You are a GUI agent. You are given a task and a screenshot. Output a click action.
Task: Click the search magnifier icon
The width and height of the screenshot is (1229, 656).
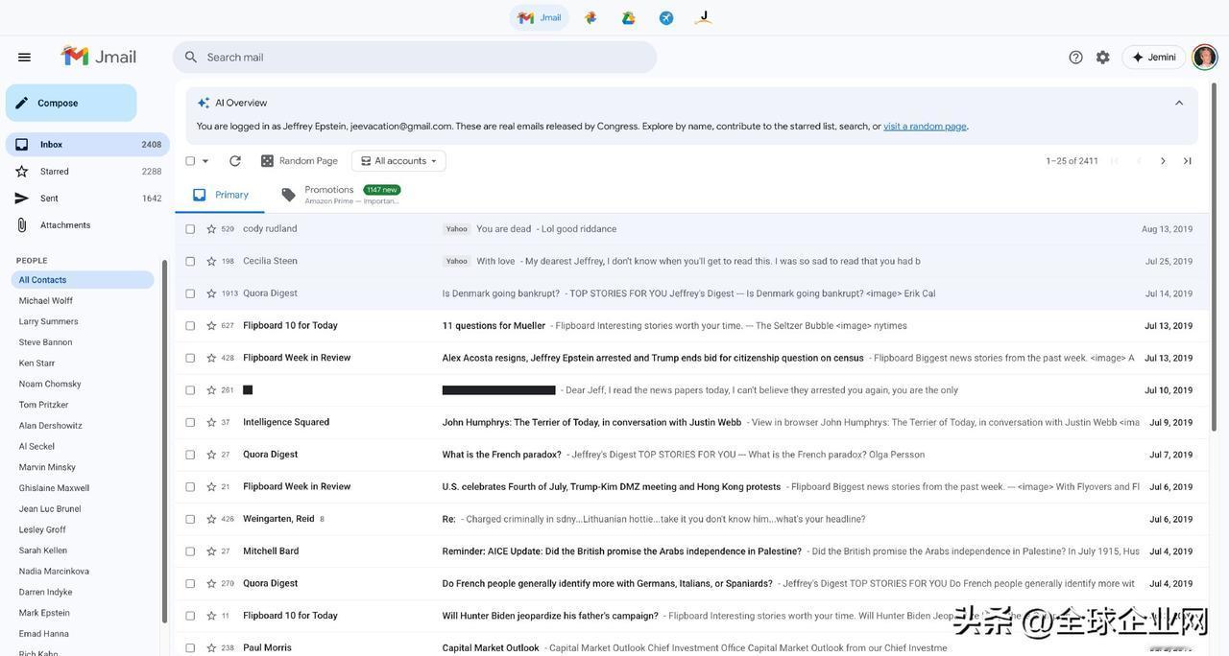coord(191,57)
